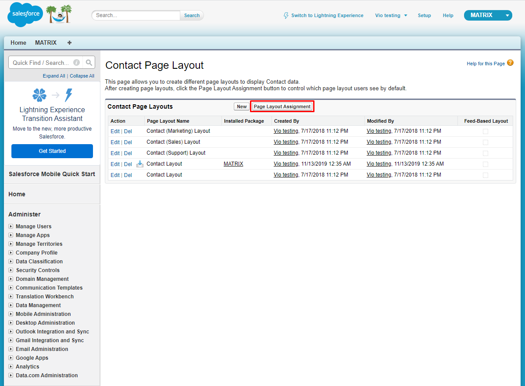Expand the Manage Apps tree node
525x386 pixels.
click(x=11, y=235)
